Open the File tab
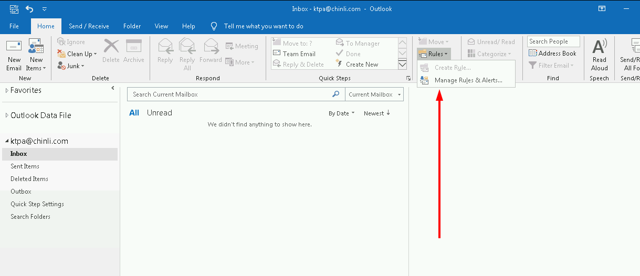This screenshot has height=276, width=640. point(14,26)
